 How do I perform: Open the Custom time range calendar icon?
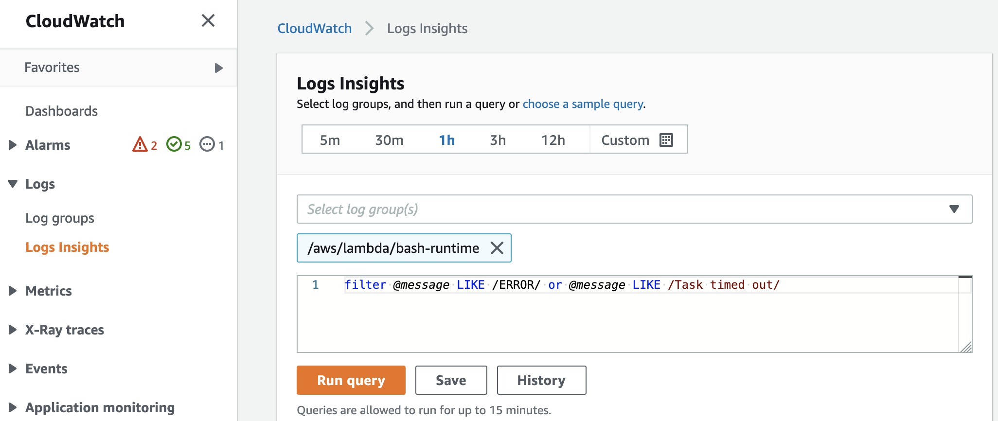(666, 140)
